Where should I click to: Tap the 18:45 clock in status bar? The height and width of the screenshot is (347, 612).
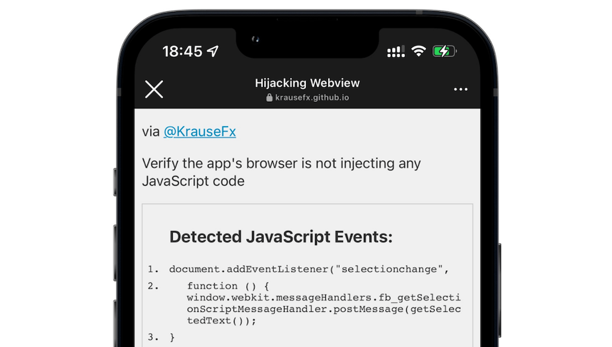(x=182, y=51)
